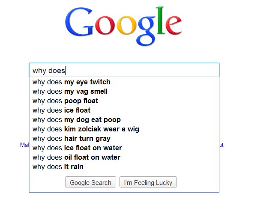Open the partially hidden link on right edge
The height and width of the screenshot is (217, 254).
pyautogui.click(x=221, y=145)
